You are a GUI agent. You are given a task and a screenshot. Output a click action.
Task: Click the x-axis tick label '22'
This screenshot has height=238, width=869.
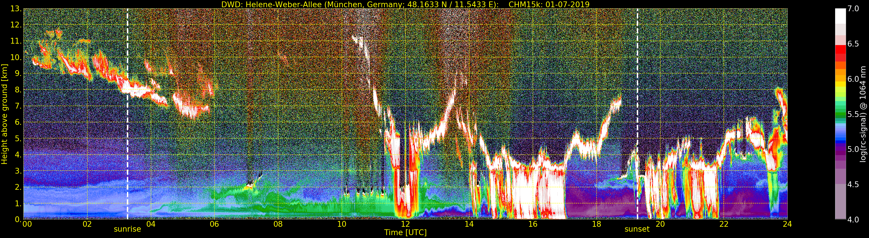[724, 224]
